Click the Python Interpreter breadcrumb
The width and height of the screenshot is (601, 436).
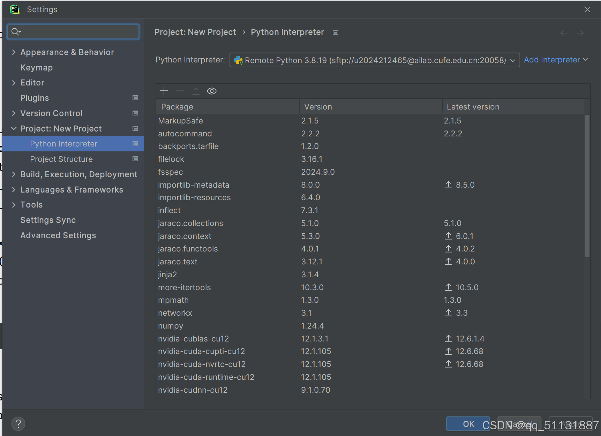tap(287, 32)
